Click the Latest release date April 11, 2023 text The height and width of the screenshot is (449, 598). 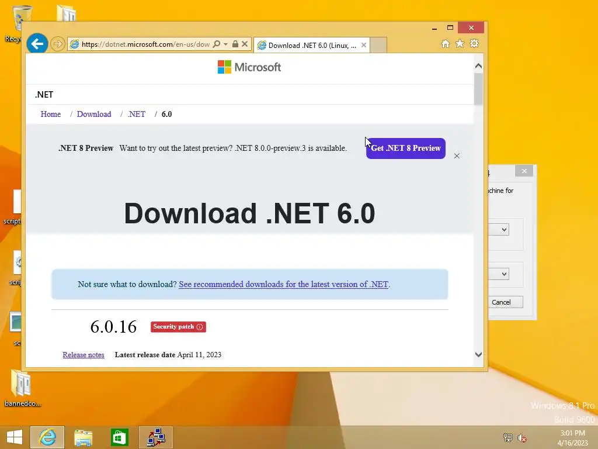click(x=168, y=355)
